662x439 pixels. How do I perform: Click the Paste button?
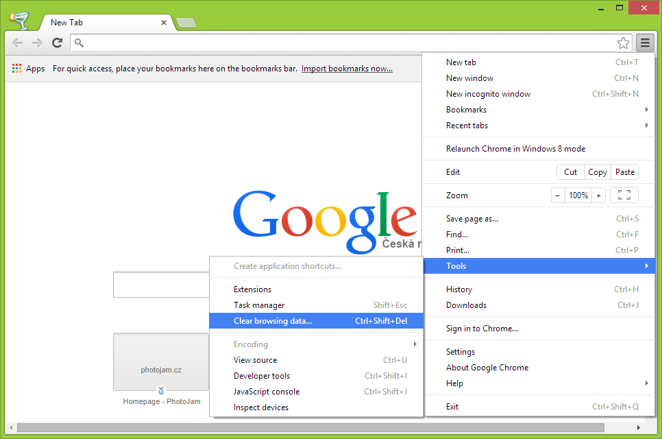click(625, 172)
